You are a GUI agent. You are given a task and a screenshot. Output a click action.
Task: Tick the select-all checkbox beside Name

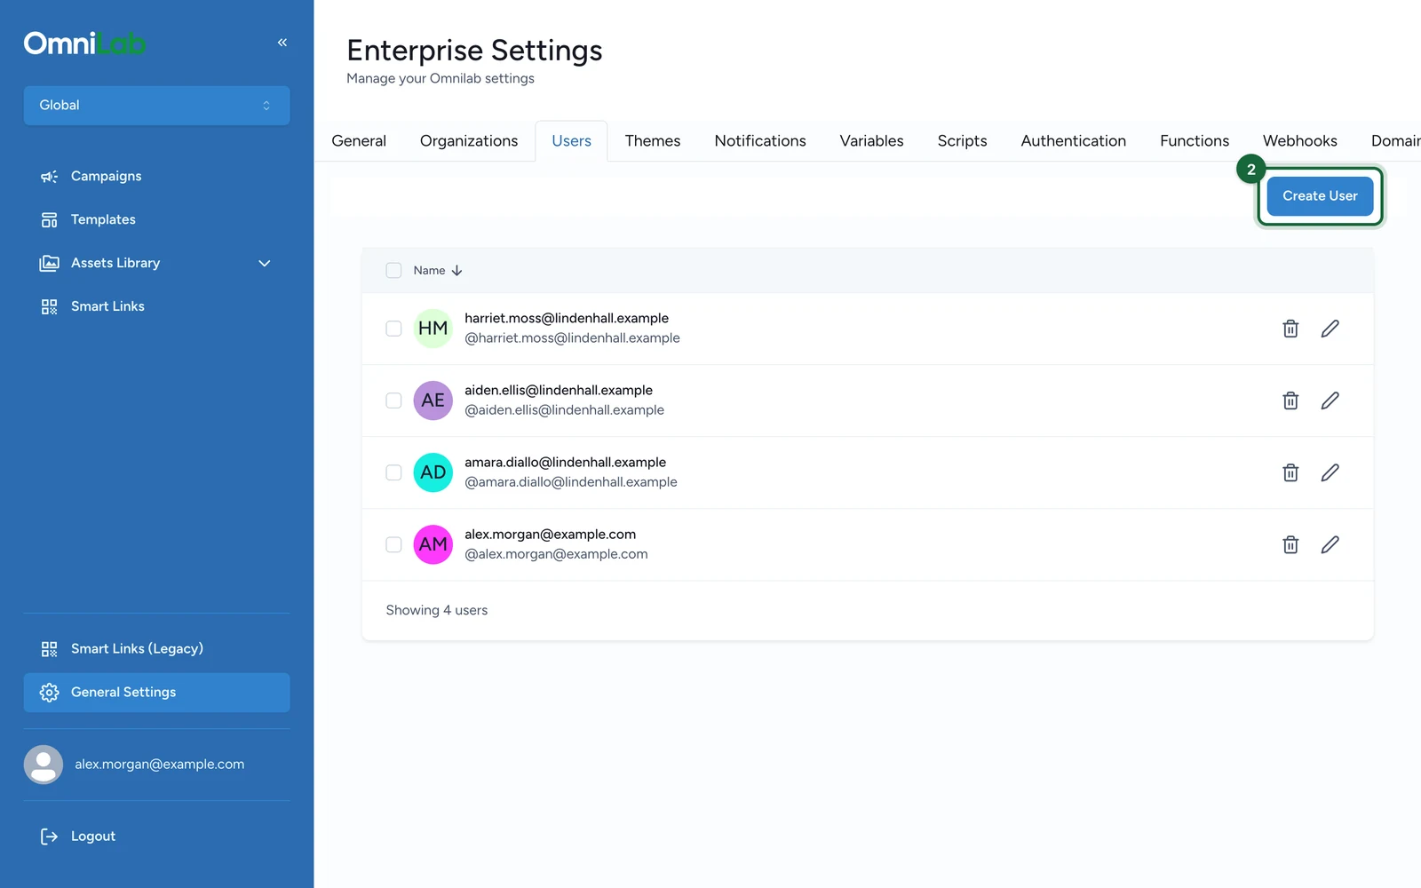[x=393, y=271]
